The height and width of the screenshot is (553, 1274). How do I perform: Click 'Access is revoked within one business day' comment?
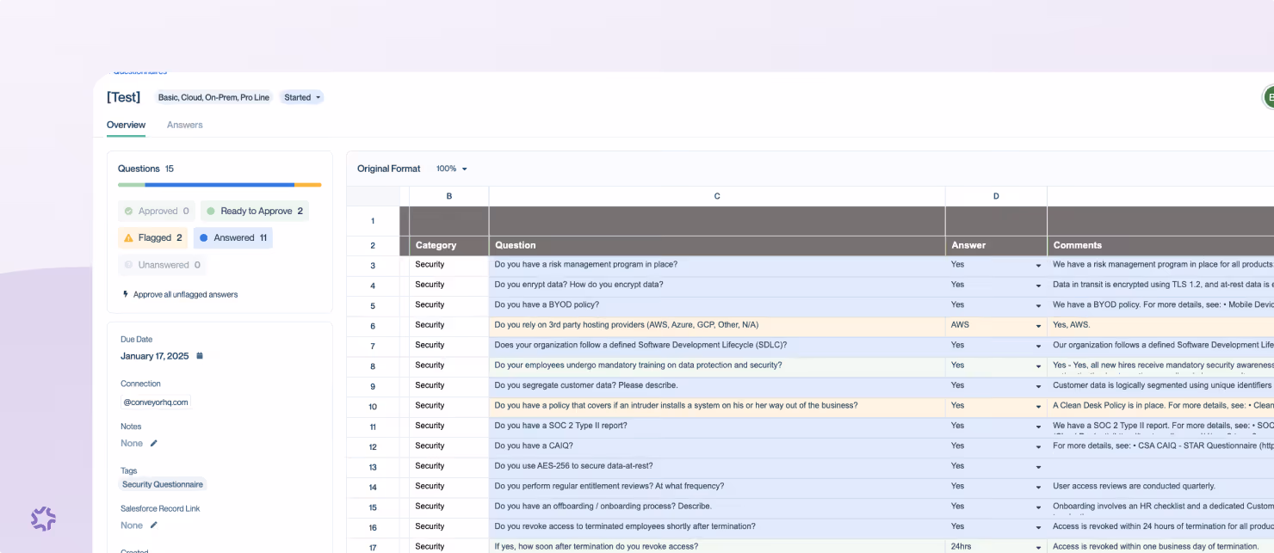click(1160, 547)
